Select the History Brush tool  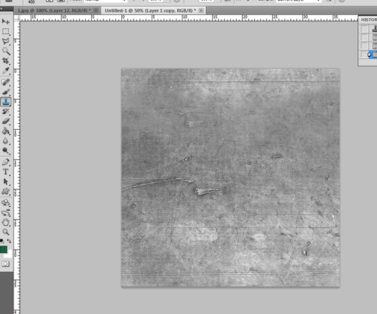pos(5,112)
